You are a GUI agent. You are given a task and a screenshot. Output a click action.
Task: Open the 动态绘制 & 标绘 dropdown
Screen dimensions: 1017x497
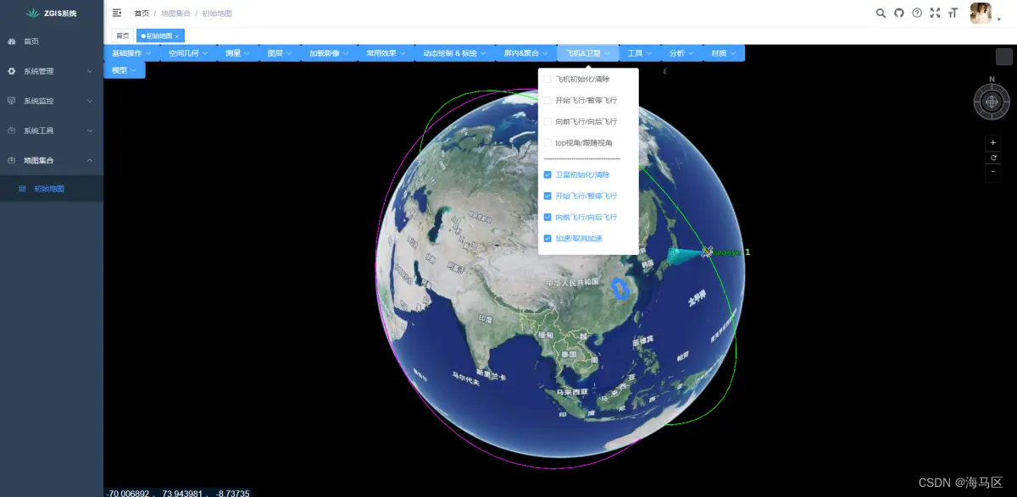pos(455,52)
